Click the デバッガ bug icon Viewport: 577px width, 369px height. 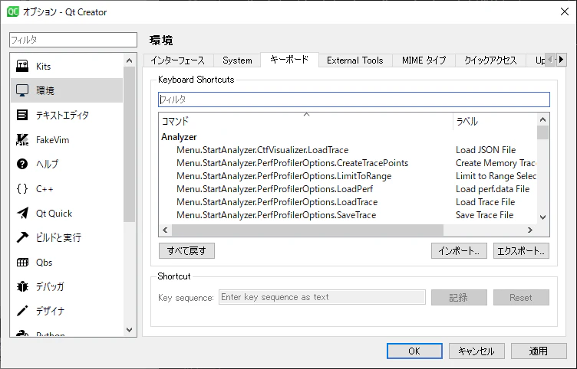[x=22, y=286]
